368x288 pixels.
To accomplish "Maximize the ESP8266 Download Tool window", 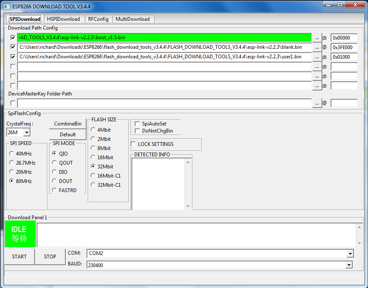I will pos(339,5).
